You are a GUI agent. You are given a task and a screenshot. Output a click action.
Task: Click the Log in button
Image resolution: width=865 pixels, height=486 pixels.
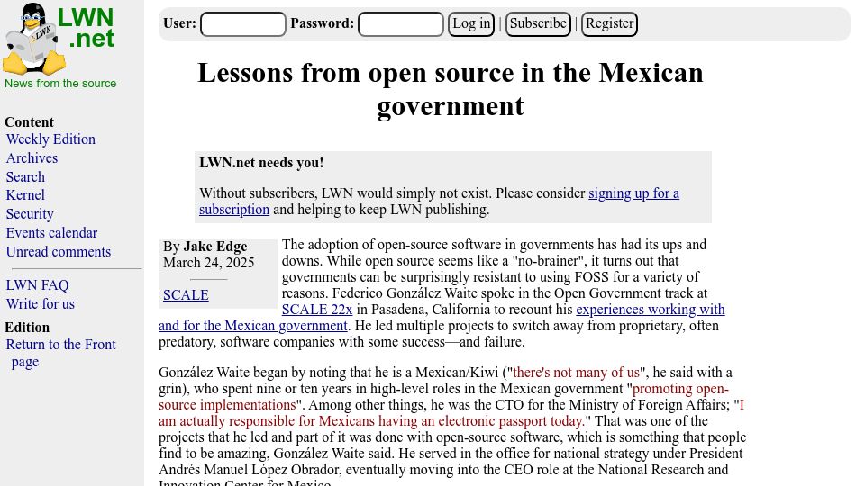click(471, 24)
